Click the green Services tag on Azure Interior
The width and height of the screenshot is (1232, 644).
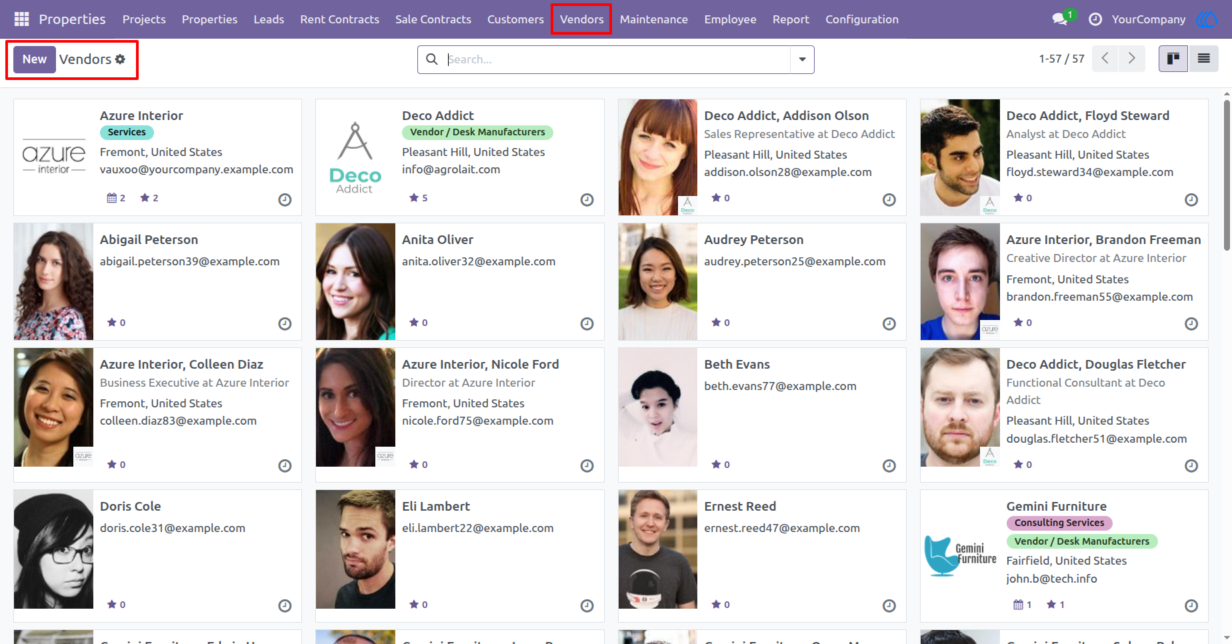[x=127, y=132]
